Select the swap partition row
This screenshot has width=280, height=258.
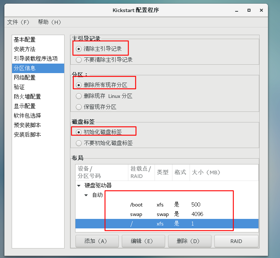click(167, 214)
